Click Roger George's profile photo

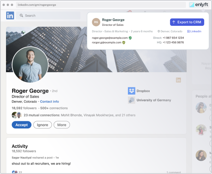30,64
